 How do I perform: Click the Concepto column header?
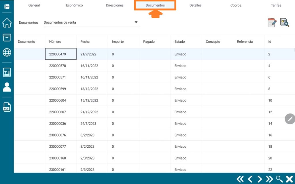[213, 42]
